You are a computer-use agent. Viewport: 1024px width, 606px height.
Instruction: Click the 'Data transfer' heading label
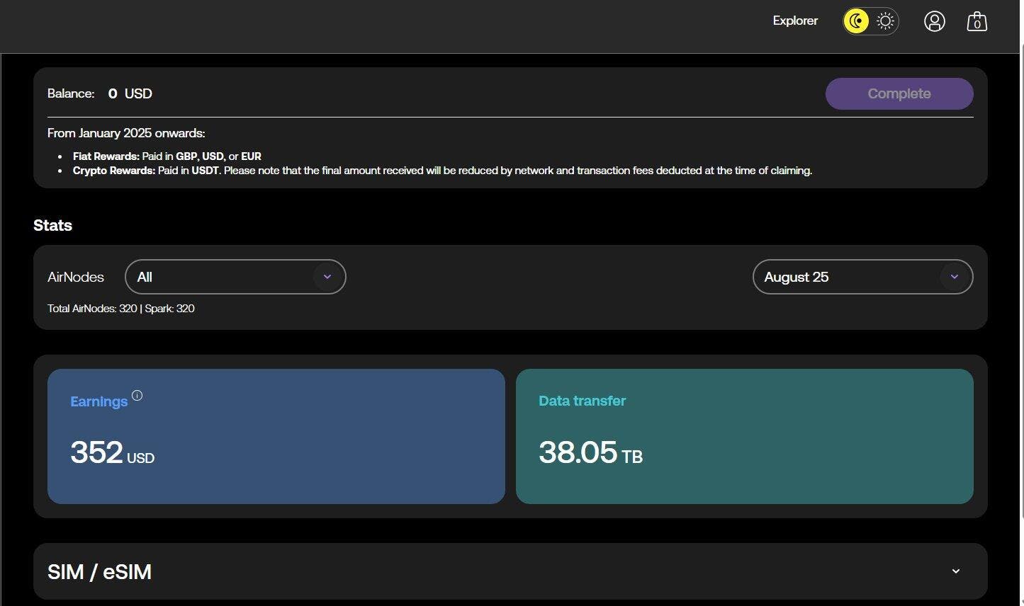582,401
